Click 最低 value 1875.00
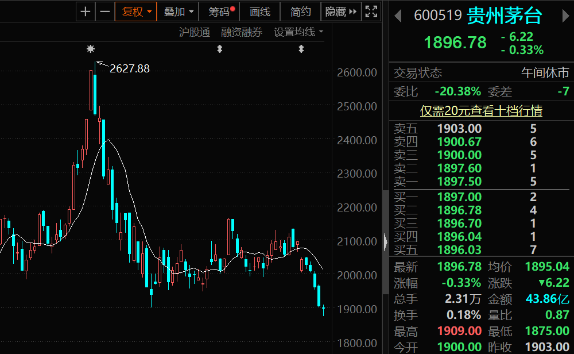The image size is (574, 354). [547, 331]
